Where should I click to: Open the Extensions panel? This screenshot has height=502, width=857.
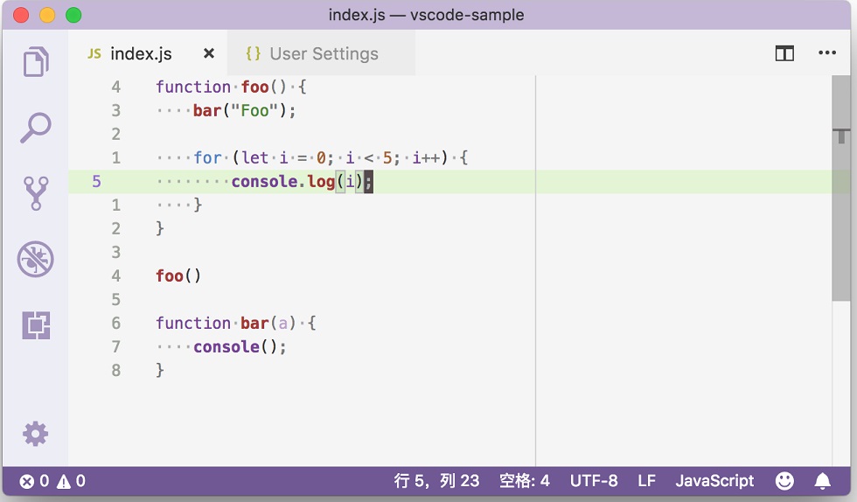click(36, 325)
